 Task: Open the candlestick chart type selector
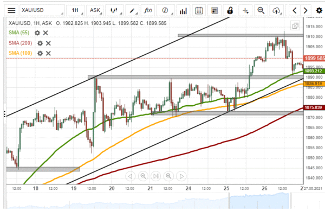coord(114,10)
